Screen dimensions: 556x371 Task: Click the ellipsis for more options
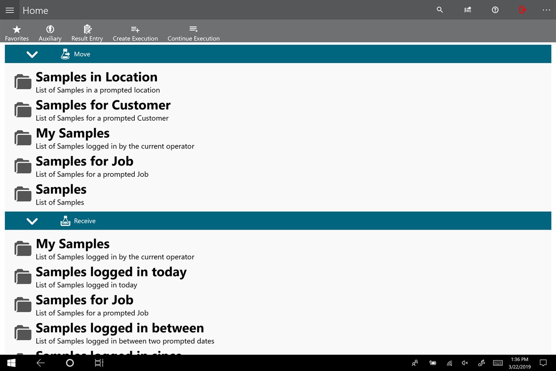tap(546, 10)
